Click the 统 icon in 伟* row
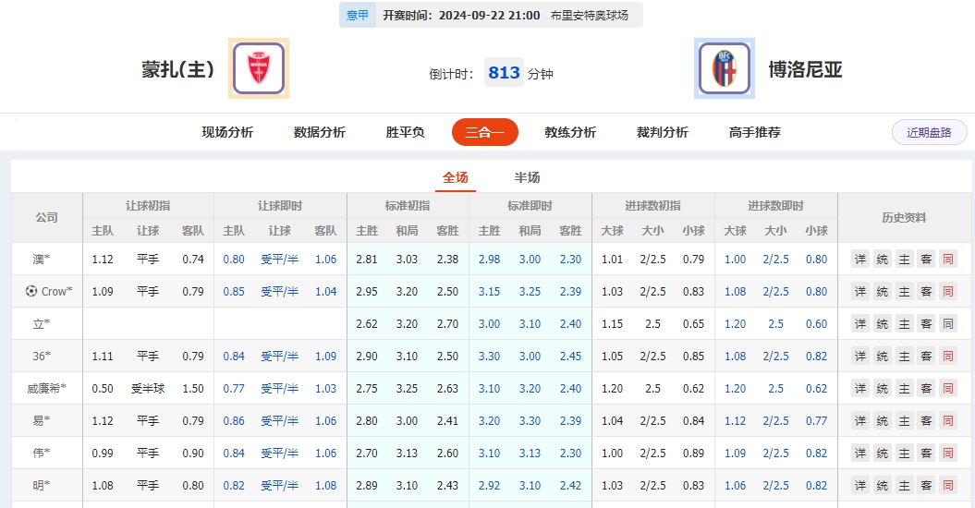Viewport: 975px width, 508px height. tap(882, 454)
